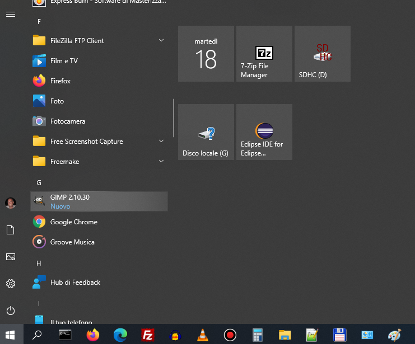This screenshot has width=415, height=344.
Task: Expand the FileZilla FTP Client chevron
Action: point(161,40)
